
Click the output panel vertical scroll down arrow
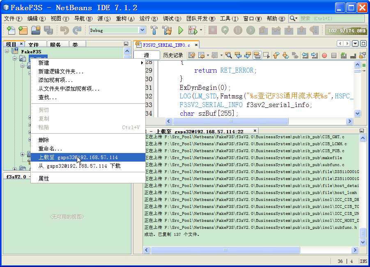(x=363, y=242)
